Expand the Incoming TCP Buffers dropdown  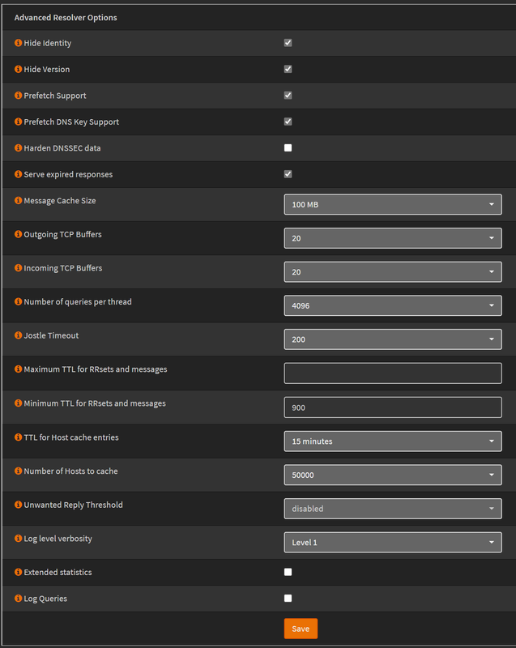pyautogui.click(x=393, y=272)
